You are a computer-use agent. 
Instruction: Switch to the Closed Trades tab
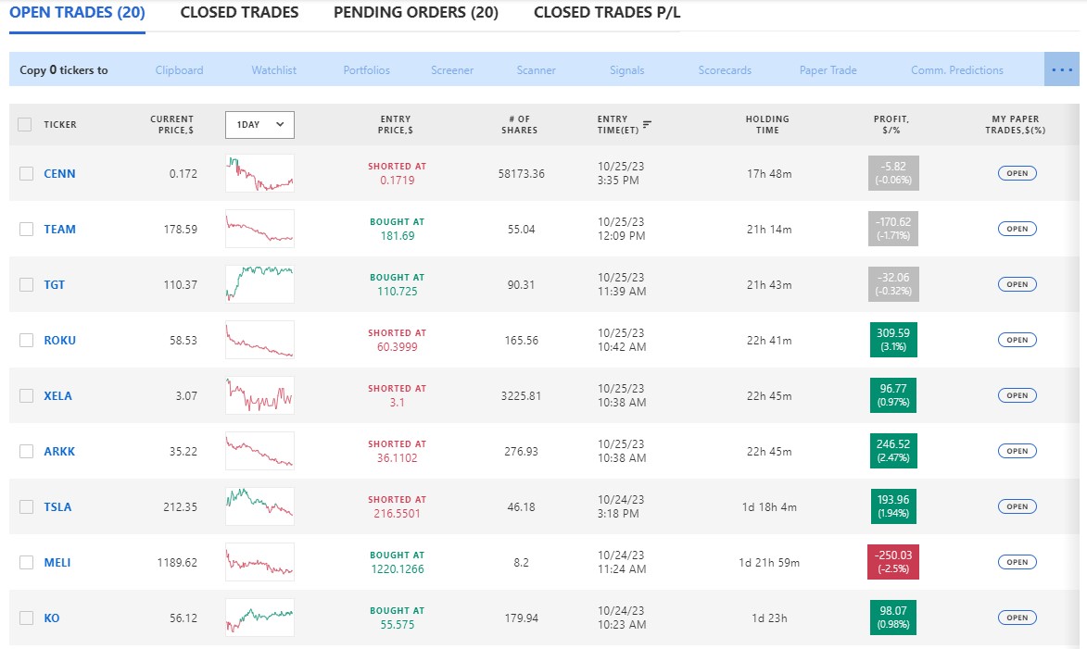point(239,12)
